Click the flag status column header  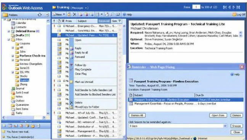click(120, 21)
